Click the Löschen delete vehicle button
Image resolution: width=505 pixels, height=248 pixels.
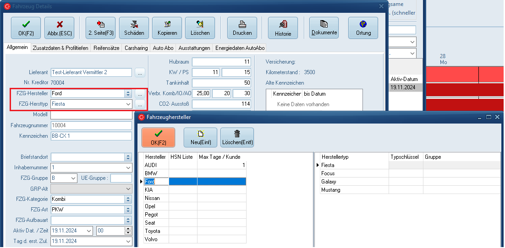pyautogui.click(x=200, y=28)
